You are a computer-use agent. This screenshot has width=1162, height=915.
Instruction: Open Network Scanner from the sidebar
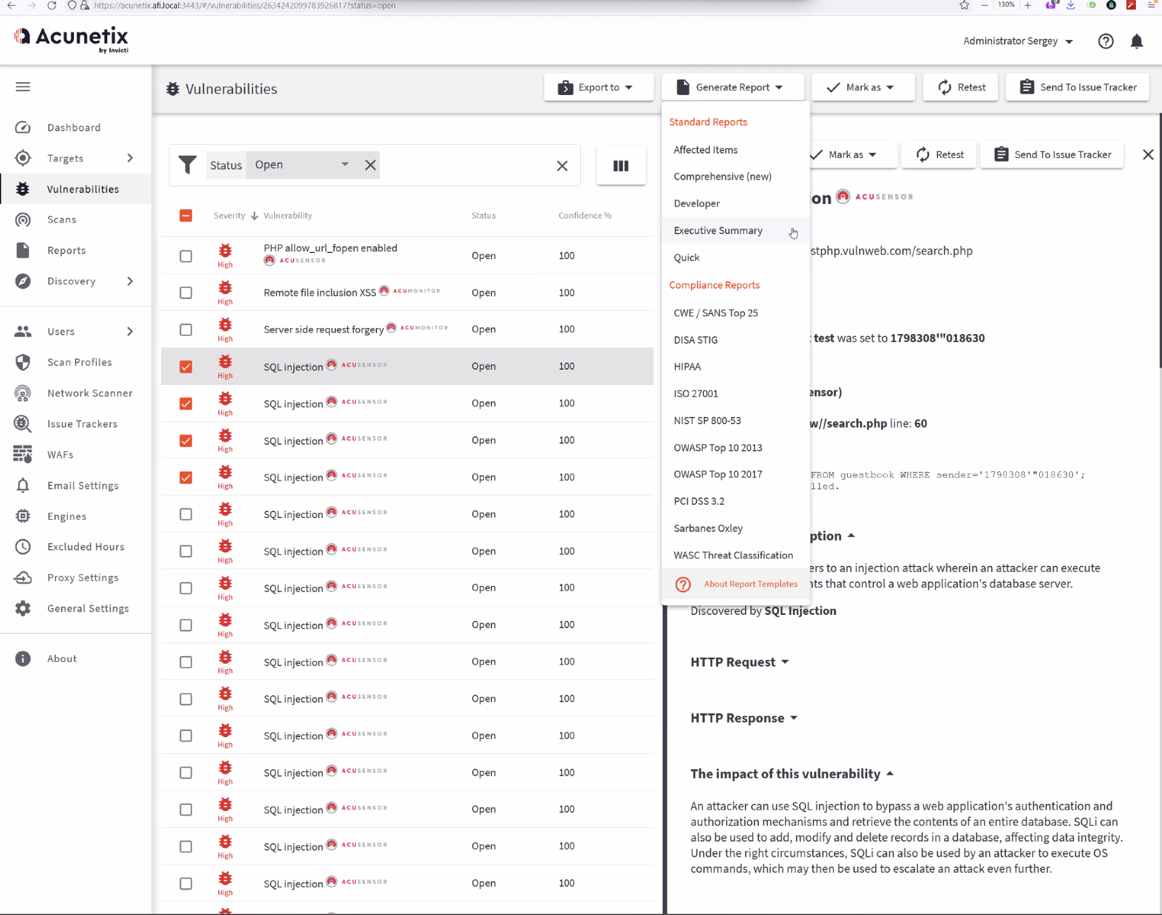pos(90,393)
